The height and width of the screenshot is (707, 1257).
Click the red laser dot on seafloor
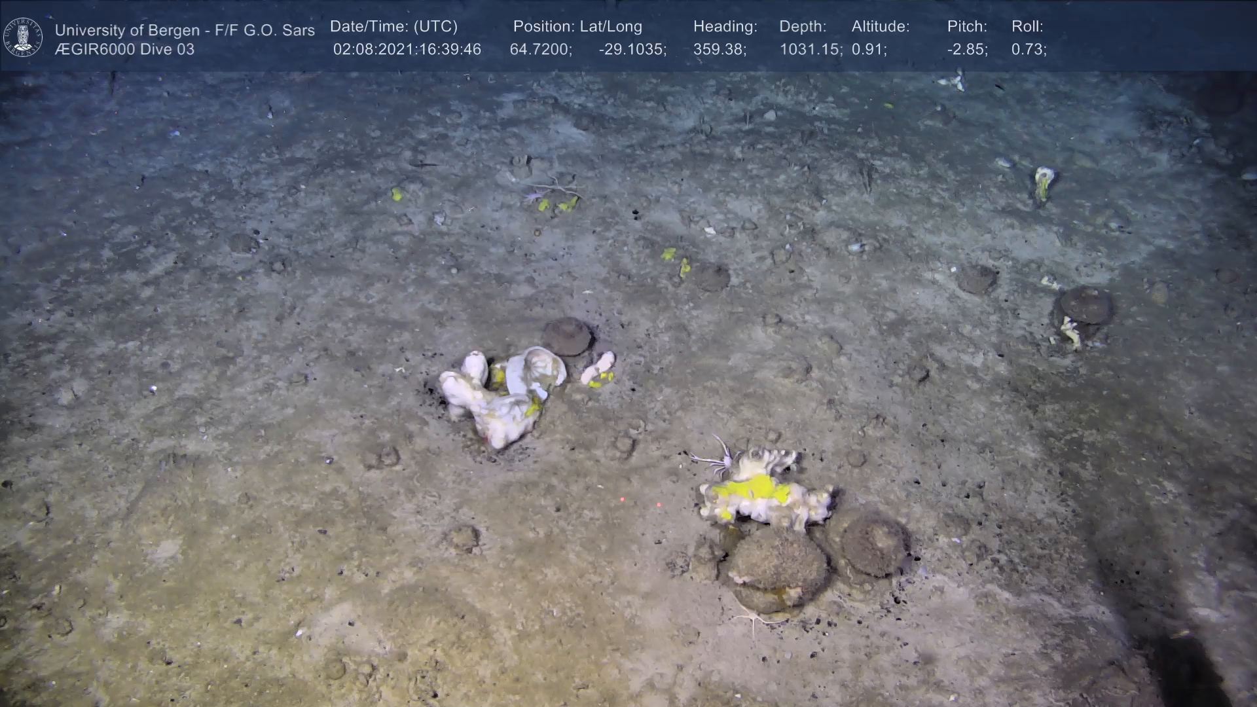pyautogui.click(x=621, y=499)
